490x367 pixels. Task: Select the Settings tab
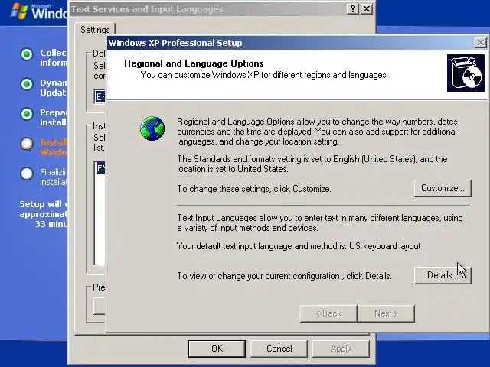(95, 30)
